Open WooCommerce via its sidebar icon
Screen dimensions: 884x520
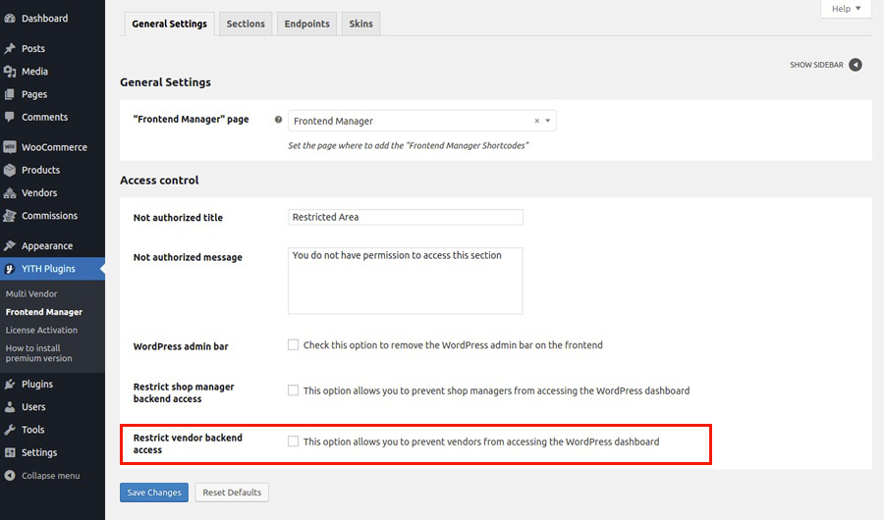click(x=10, y=147)
